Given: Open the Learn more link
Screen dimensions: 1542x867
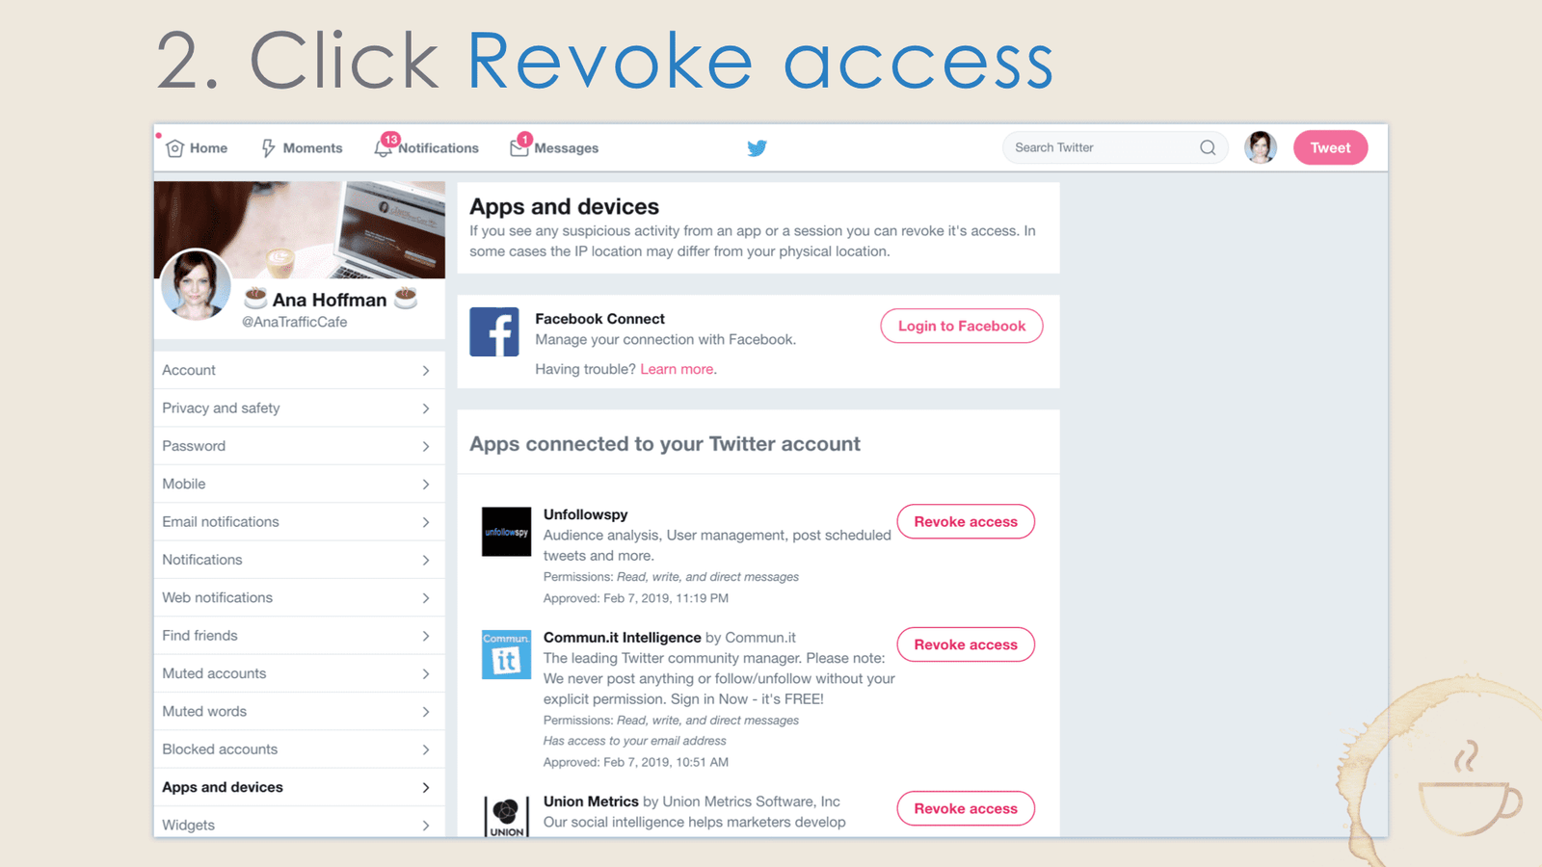Looking at the screenshot, I should coord(677,369).
